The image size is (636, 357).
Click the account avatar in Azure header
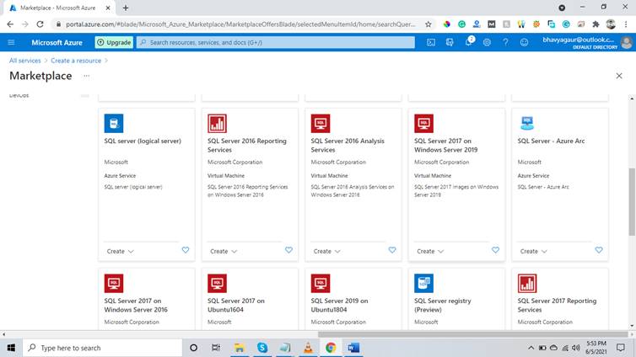coord(626,42)
